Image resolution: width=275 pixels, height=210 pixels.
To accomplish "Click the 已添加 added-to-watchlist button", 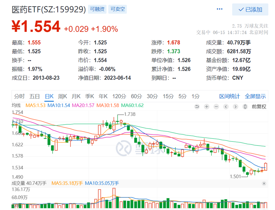I will [250, 10].
